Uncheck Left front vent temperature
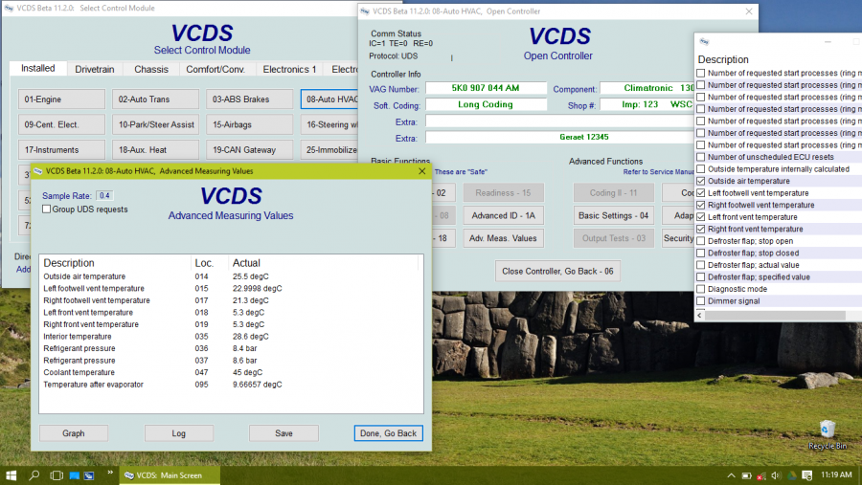Image resolution: width=862 pixels, height=485 pixels. tap(701, 217)
